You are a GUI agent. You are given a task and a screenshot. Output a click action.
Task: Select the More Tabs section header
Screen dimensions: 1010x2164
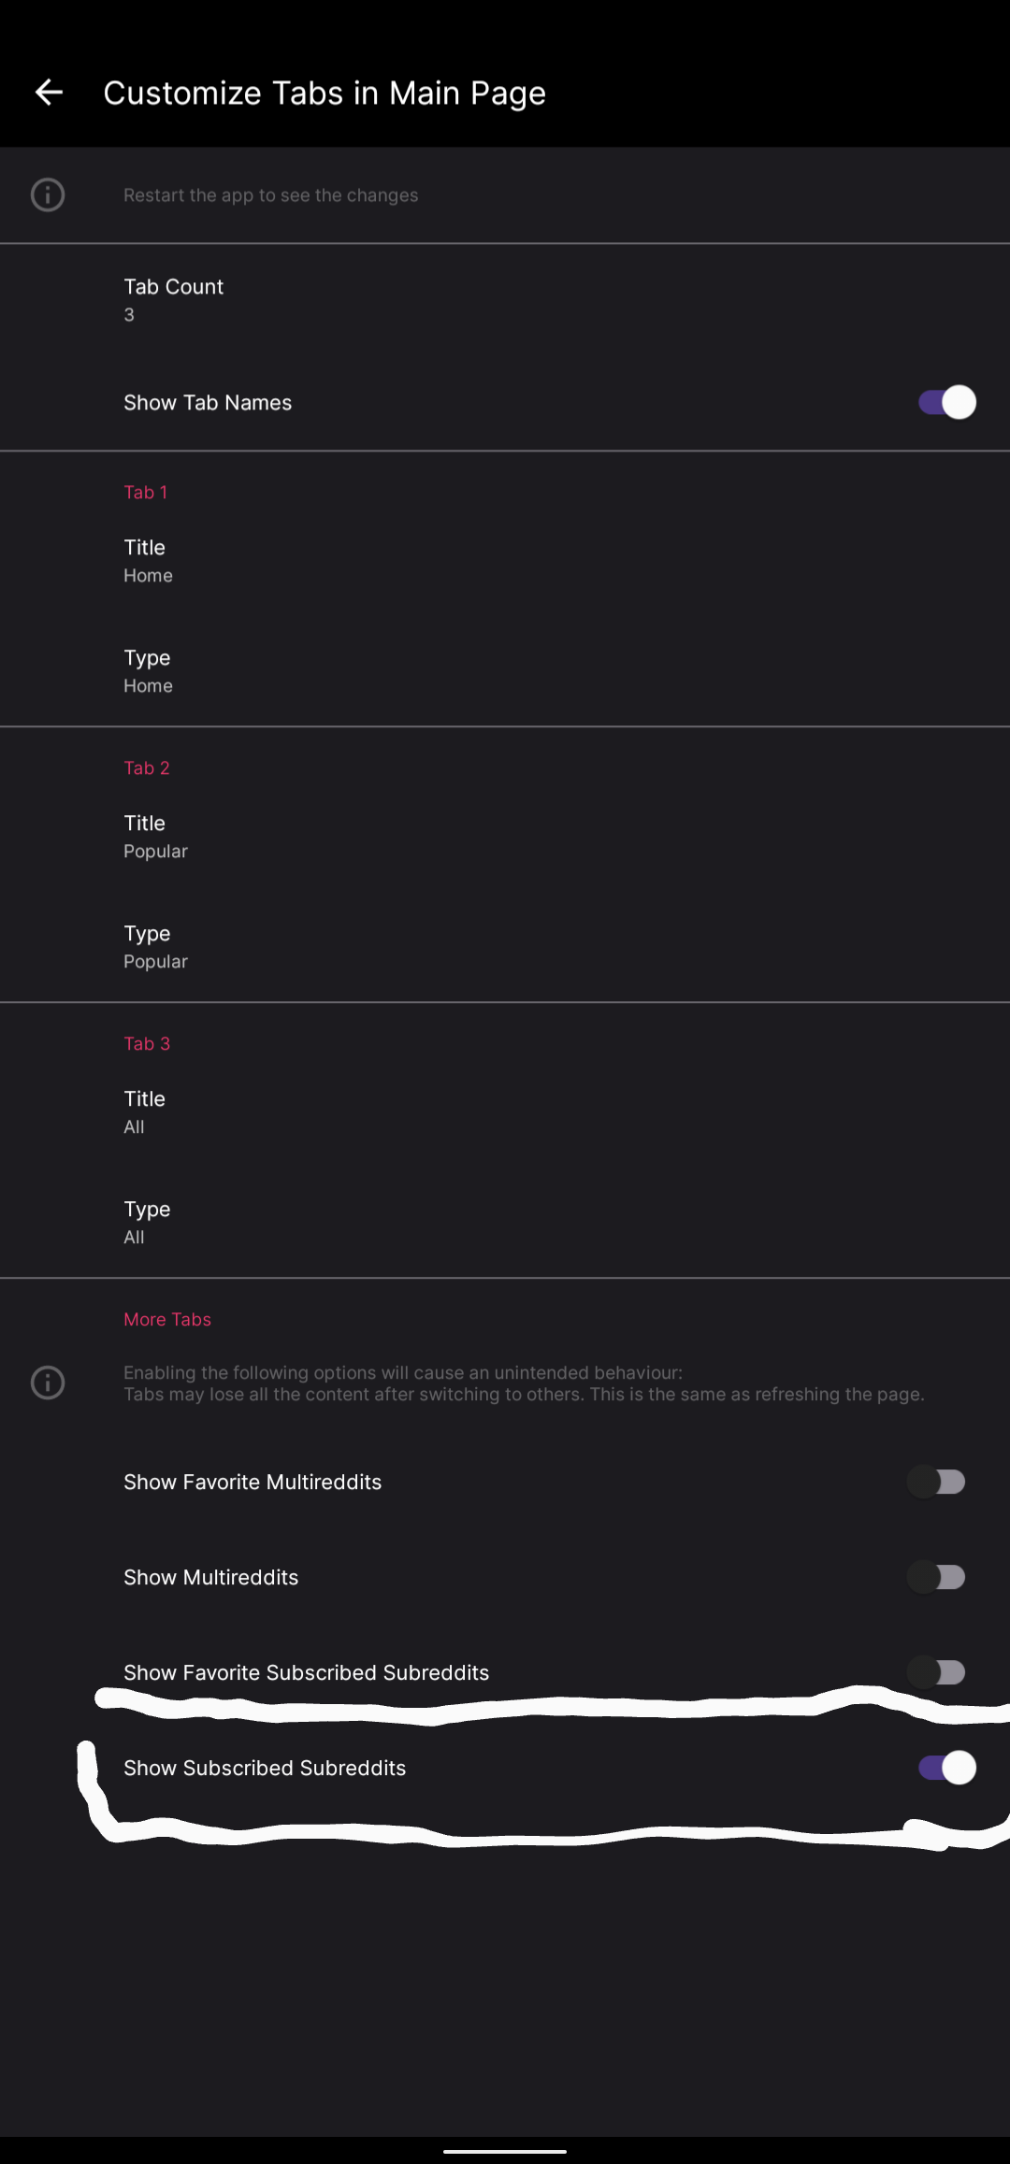167,1319
